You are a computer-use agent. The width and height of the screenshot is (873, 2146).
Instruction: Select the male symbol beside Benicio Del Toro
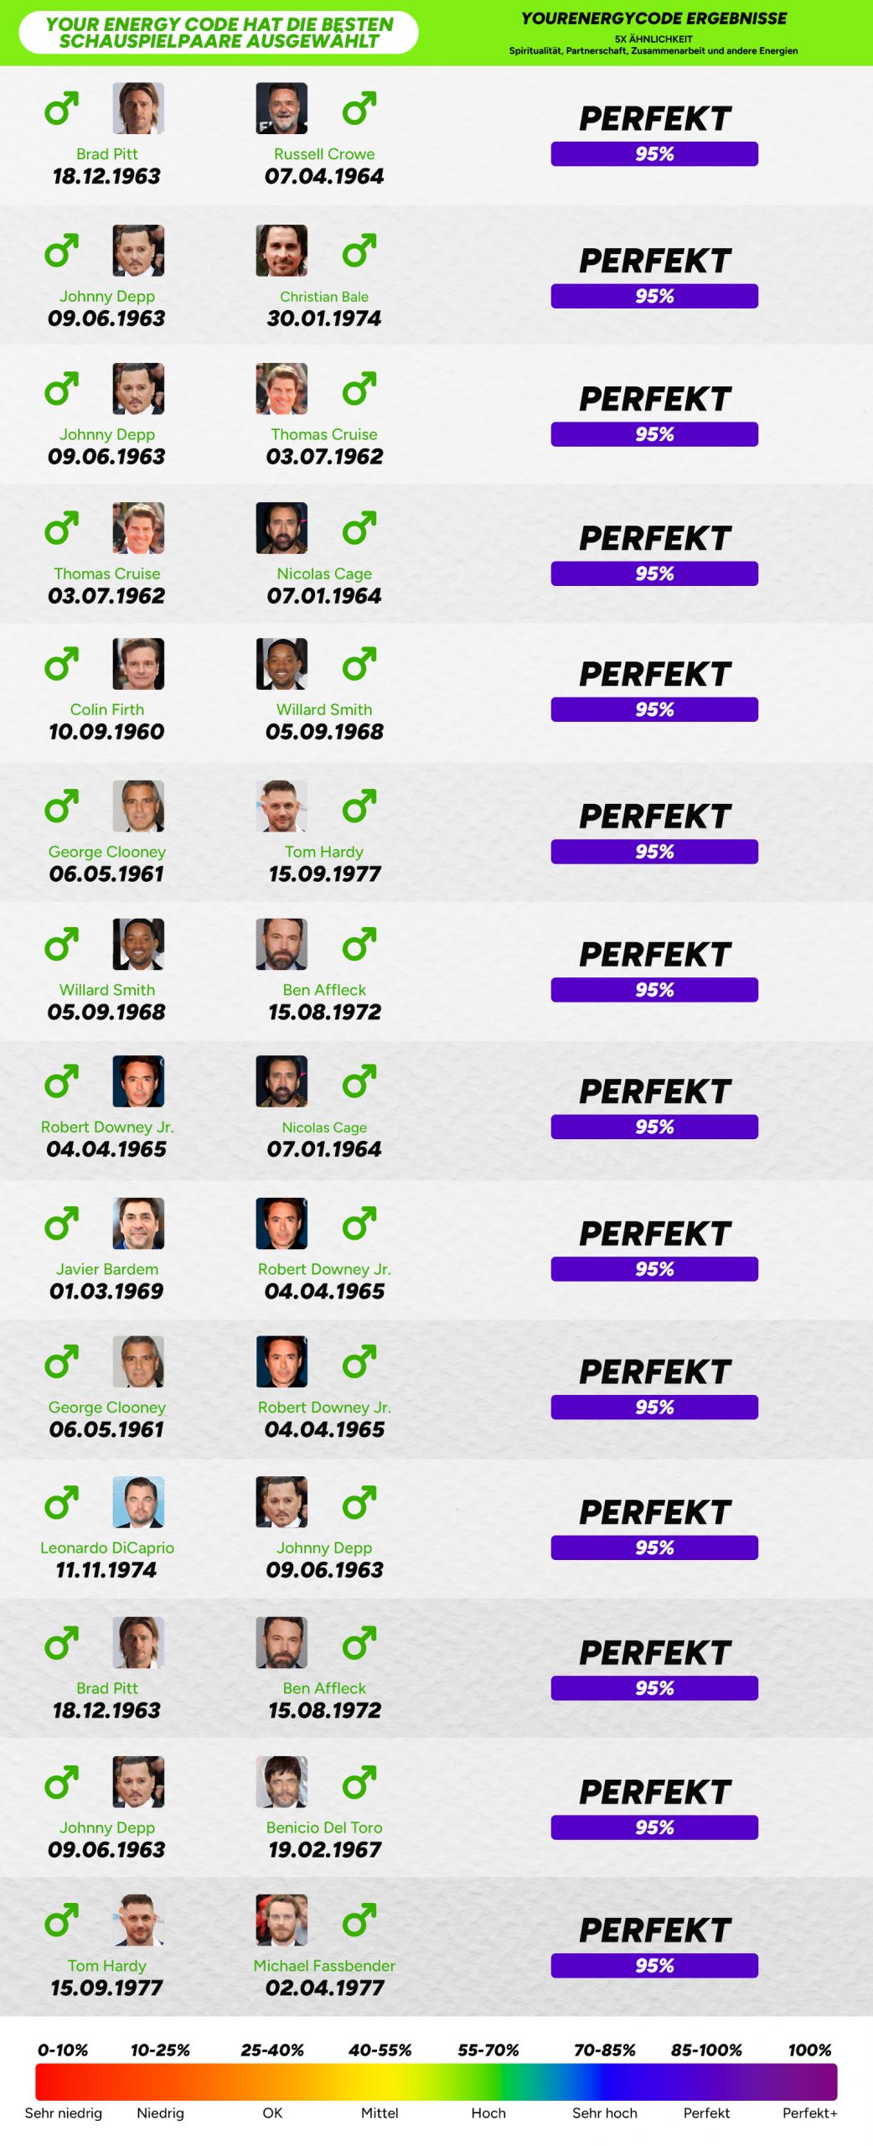pyautogui.click(x=359, y=1782)
